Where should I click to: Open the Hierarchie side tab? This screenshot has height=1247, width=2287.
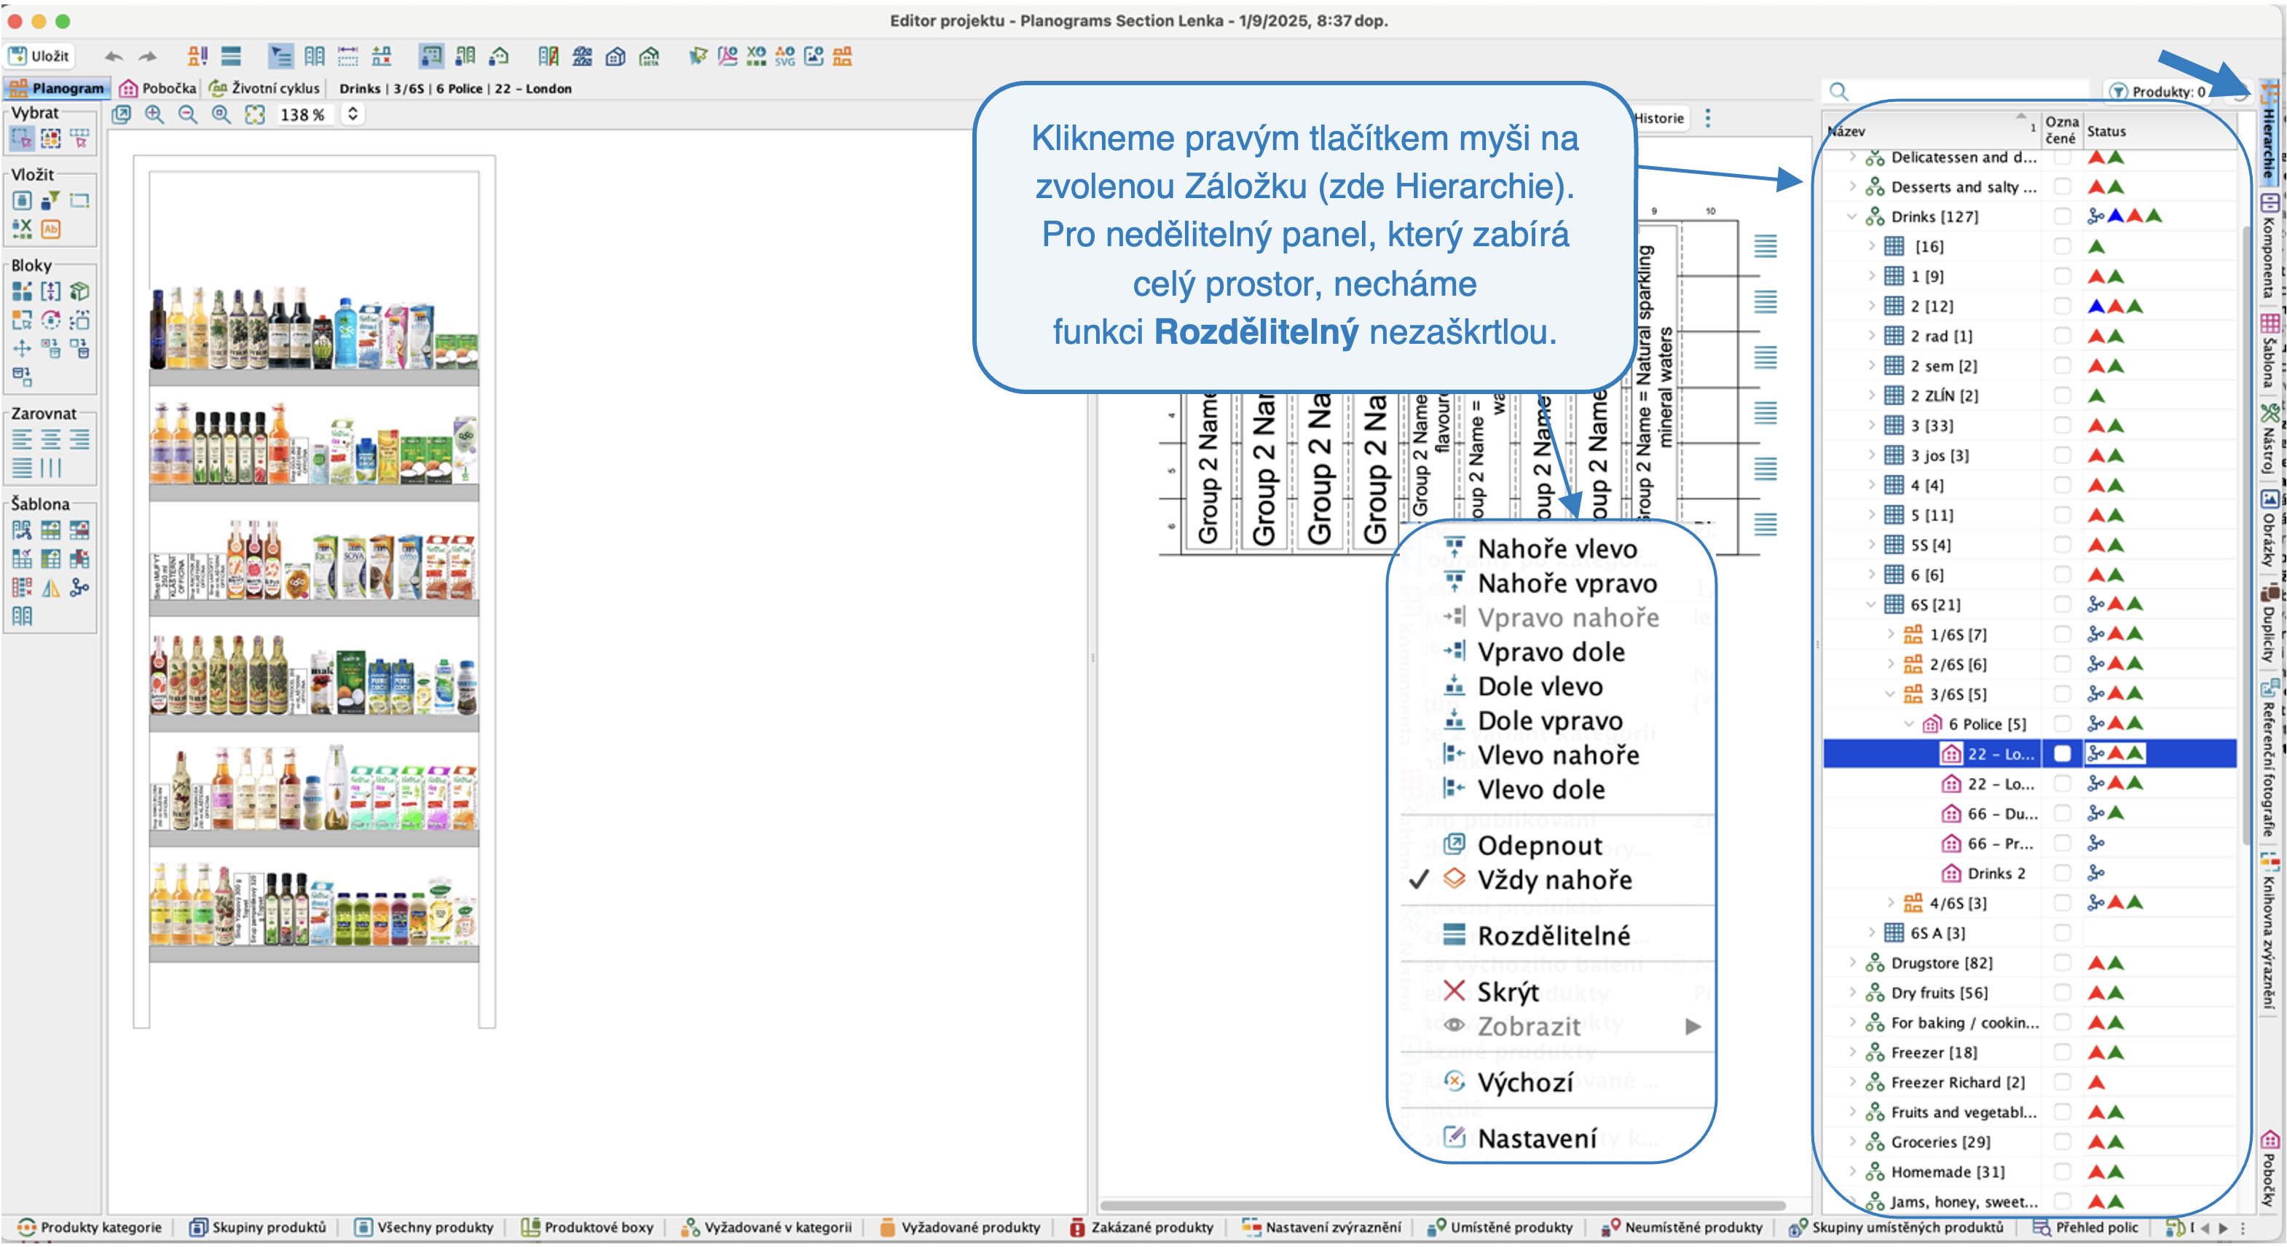(x=2270, y=135)
